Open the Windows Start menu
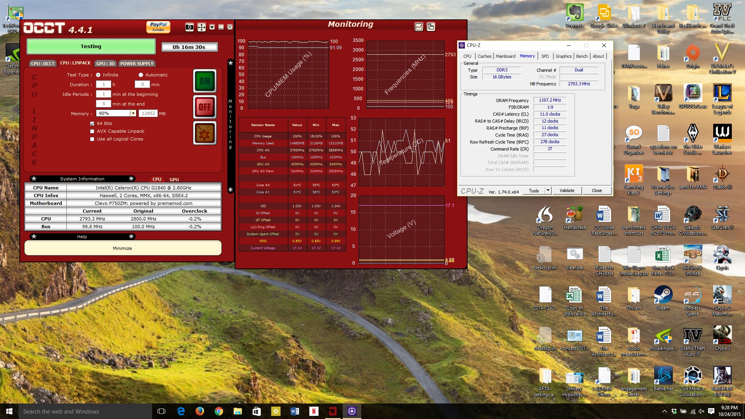The image size is (745, 419). [x=9, y=411]
